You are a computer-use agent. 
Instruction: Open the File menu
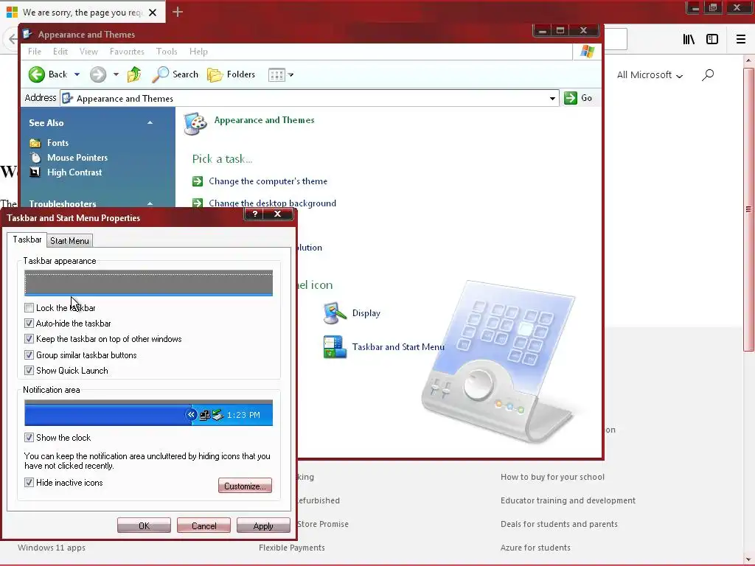coord(35,52)
